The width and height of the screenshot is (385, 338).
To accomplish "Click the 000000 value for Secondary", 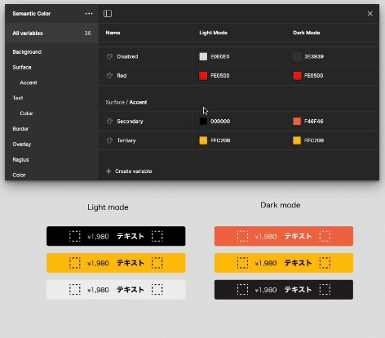I will pyautogui.click(x=220, y=122).
